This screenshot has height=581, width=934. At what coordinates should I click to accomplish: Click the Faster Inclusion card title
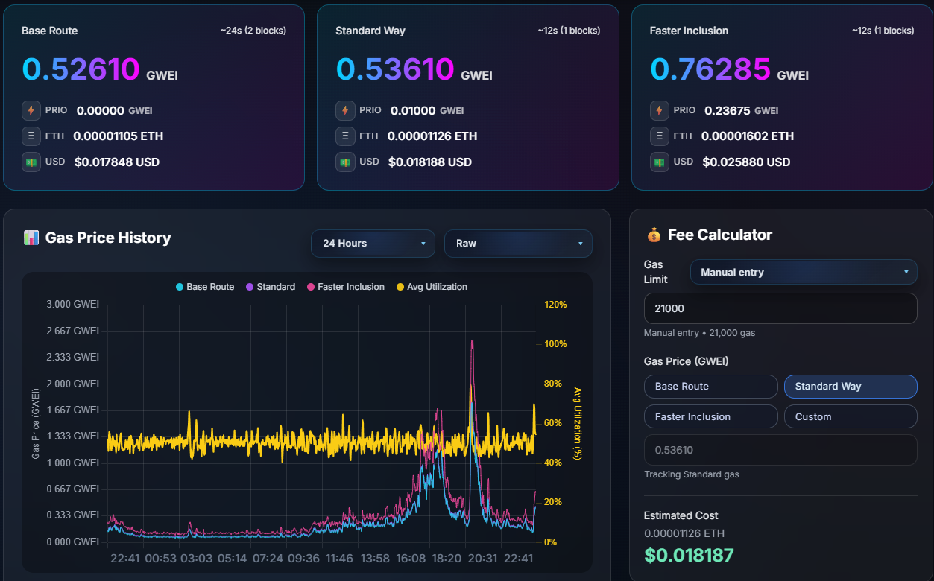[689, 31]
